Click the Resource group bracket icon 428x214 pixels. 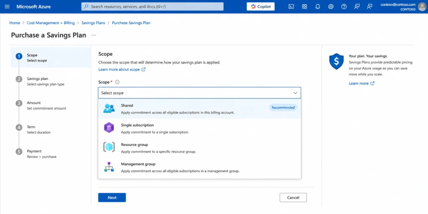click(x=109, y=147)
